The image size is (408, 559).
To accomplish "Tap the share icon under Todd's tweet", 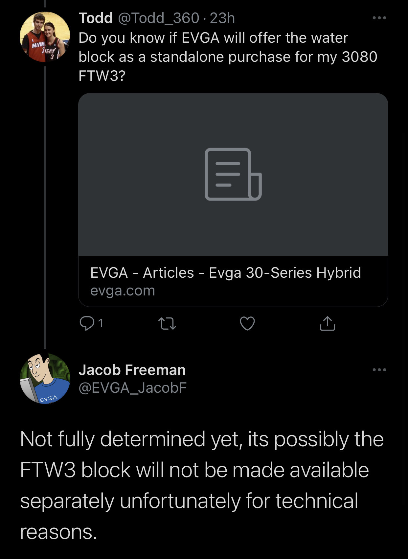I will click(327, 323).
